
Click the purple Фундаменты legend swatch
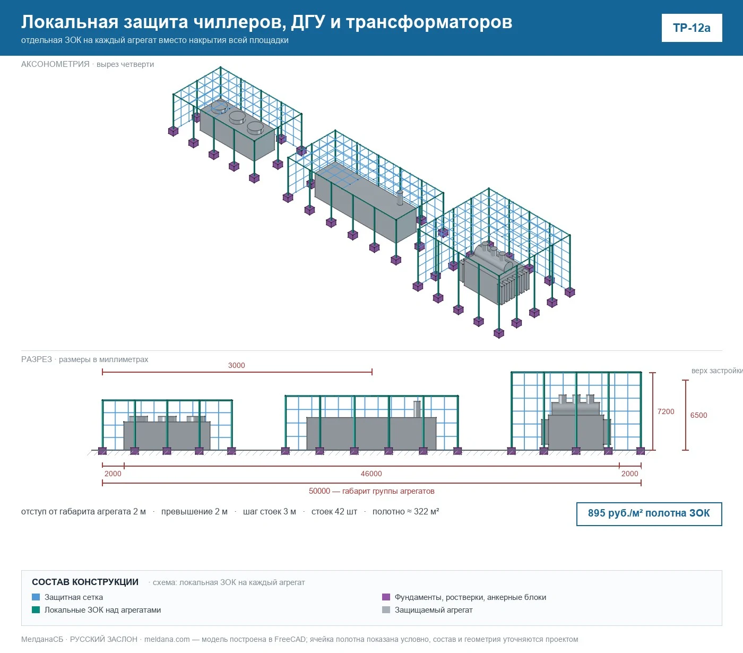pos(386,597)
